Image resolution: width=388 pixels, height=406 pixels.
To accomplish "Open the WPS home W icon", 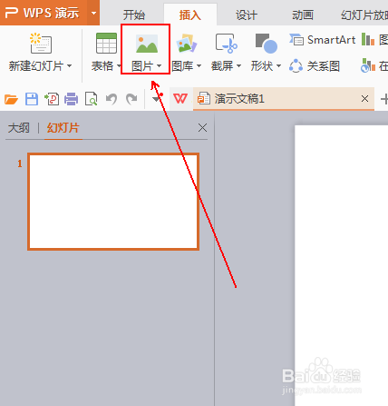I will 180,98.
